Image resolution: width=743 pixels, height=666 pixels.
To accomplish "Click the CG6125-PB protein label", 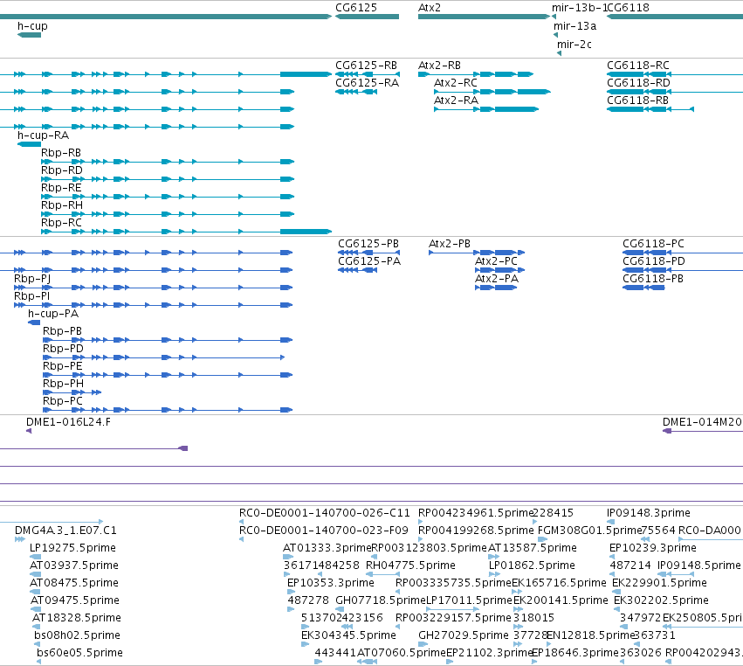I will tap(368, 244).
